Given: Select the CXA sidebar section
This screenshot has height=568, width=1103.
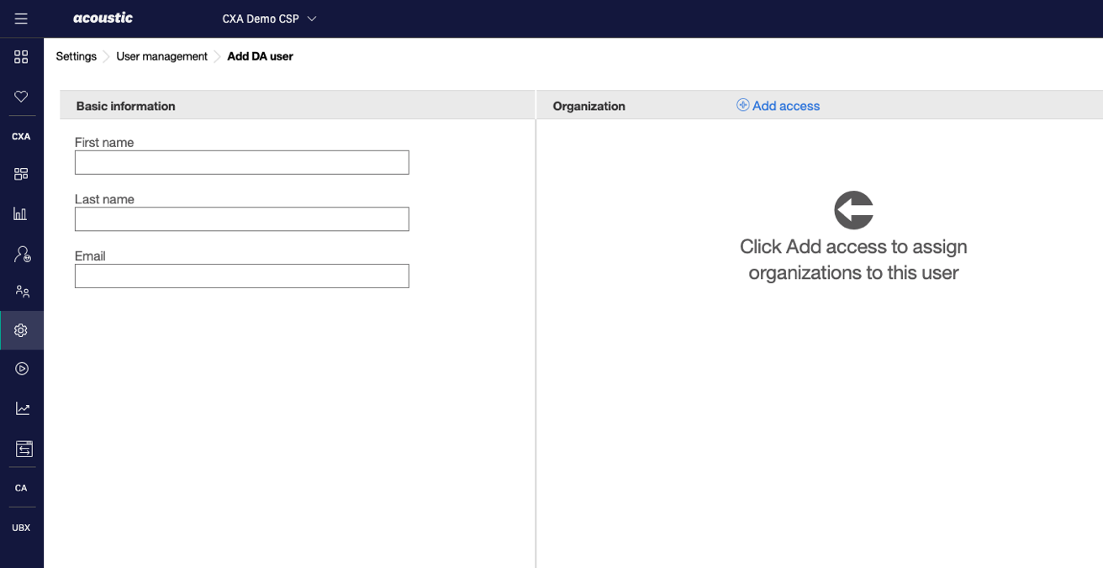Looking at the screenshot, I should coord(21,136).
